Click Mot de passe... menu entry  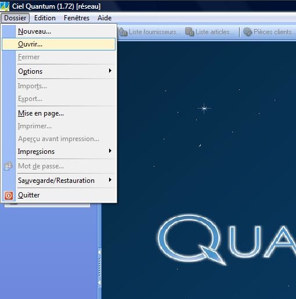pos(59,166)
